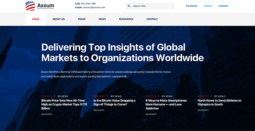The image size is (255, 131).
Task: Visit the Twitter link
Action: [208, 6]
